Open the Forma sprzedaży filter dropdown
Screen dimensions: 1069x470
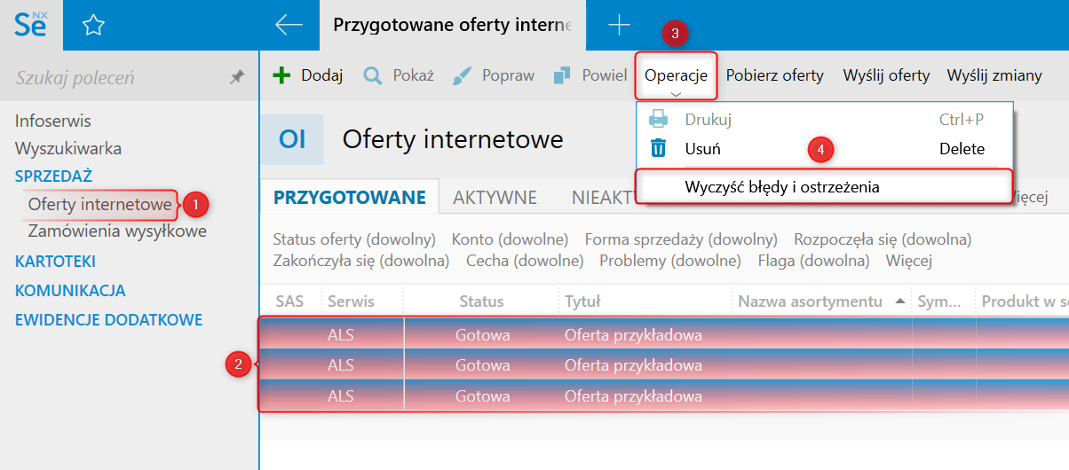coord(681,239)
